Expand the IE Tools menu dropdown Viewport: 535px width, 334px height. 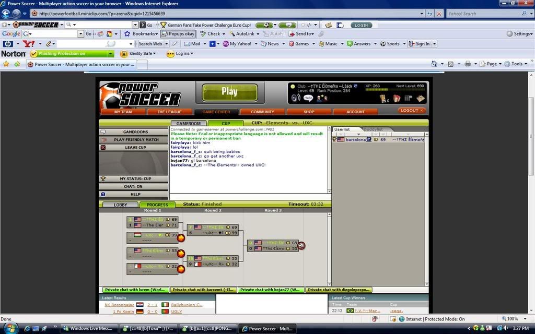tap(517, 64)
